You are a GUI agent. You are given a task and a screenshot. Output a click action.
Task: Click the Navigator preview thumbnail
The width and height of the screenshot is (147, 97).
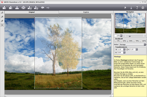(130, 23)
